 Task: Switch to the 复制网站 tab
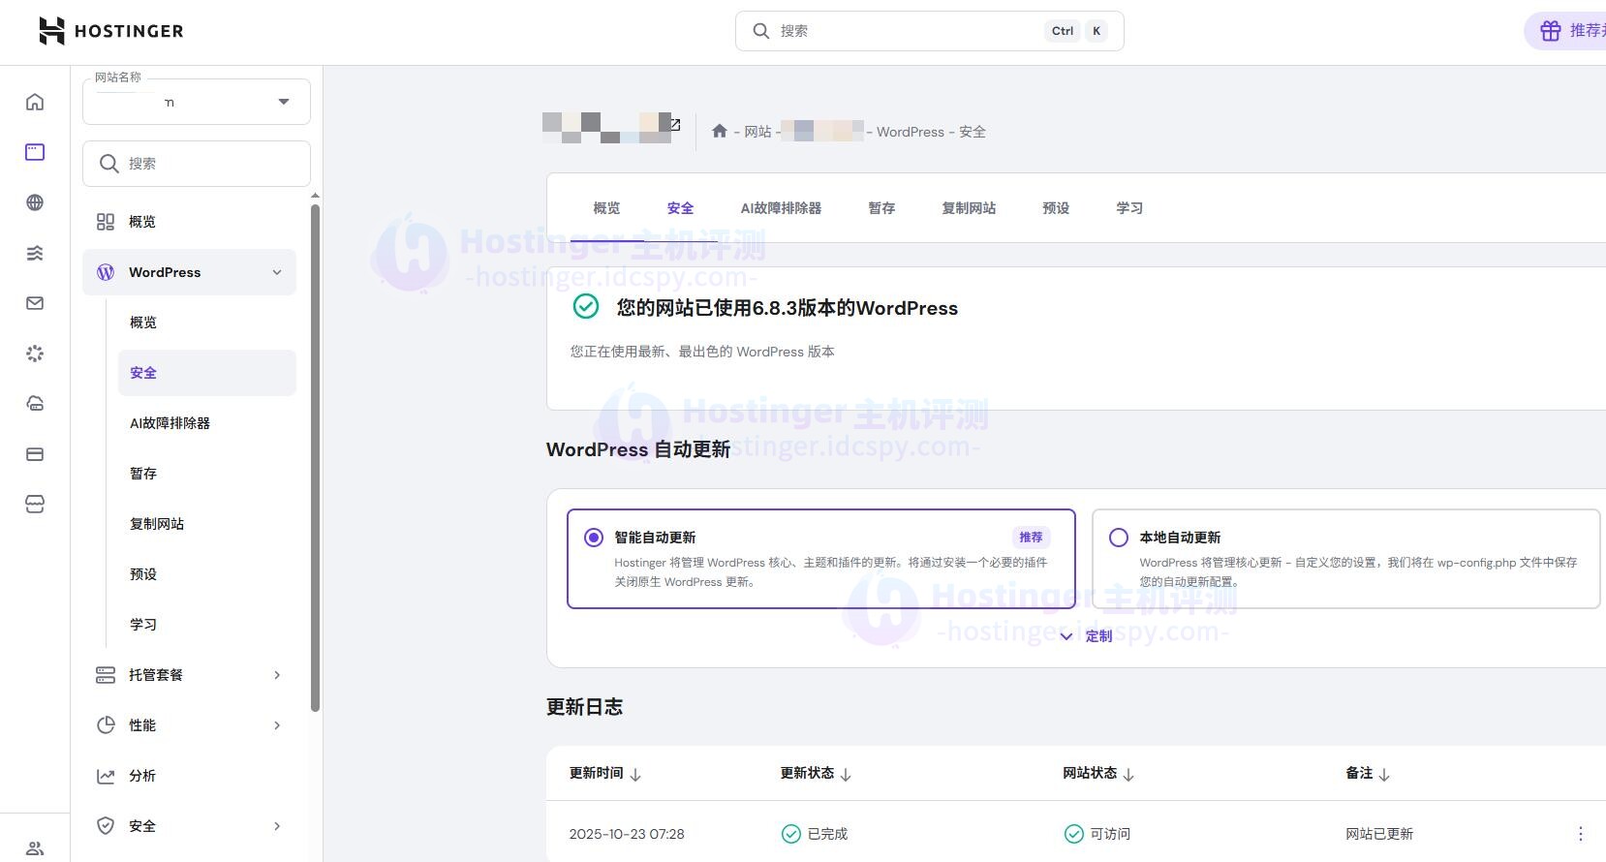pyautogui.click(x=969, y=208)
